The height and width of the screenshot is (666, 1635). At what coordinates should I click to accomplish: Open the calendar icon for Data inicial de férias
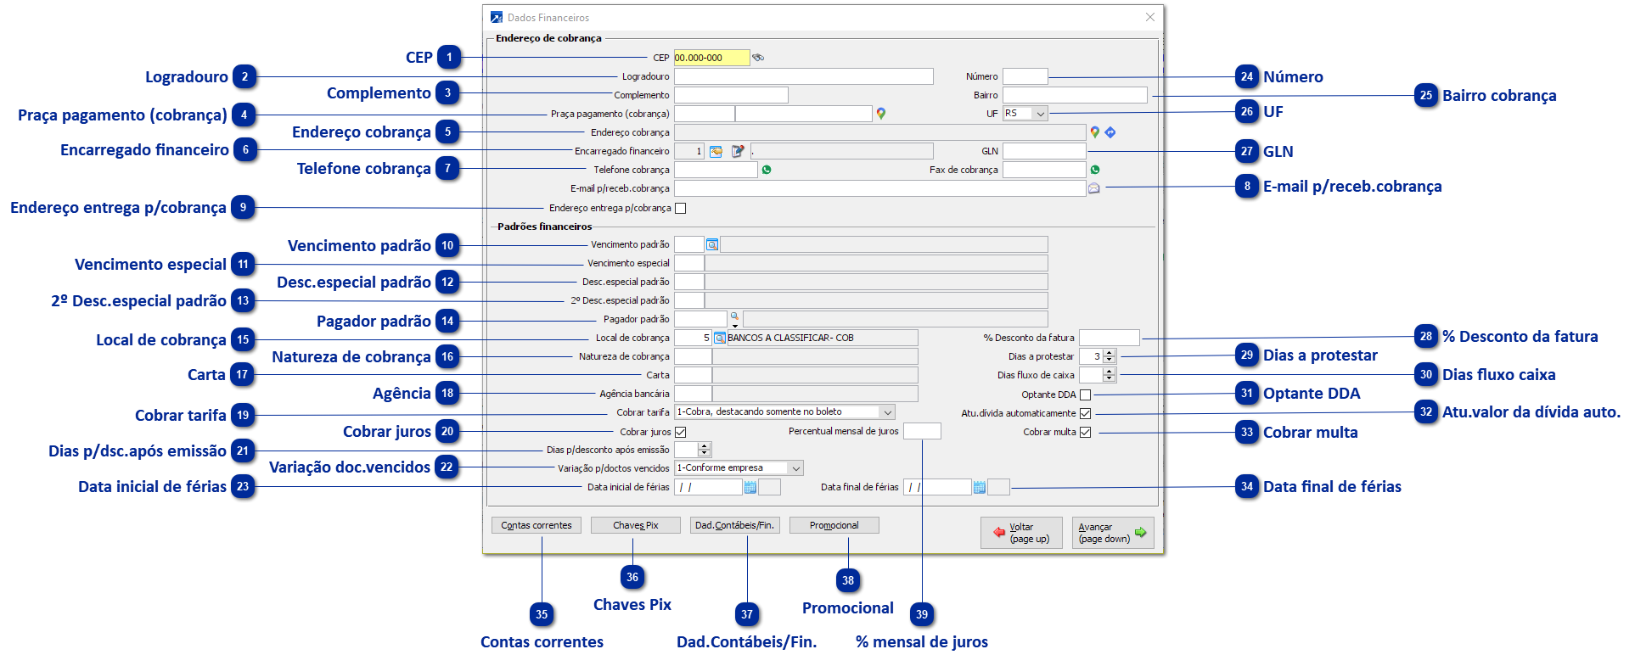click(x=750, y=487)
